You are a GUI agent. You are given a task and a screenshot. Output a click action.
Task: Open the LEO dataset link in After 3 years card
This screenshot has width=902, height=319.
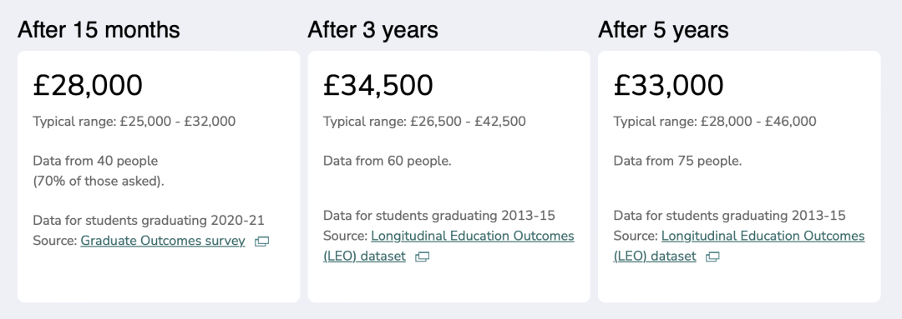click(448, 247)
